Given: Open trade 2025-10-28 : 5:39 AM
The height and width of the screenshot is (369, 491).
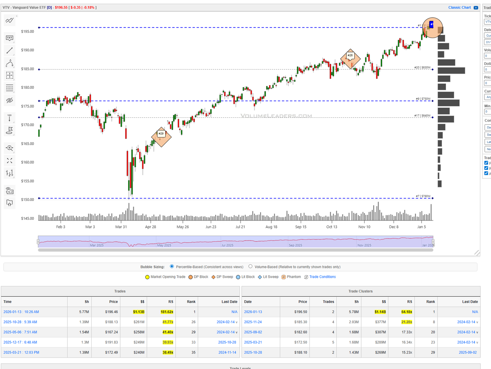Looking at the screenshot, I should 20,322.
